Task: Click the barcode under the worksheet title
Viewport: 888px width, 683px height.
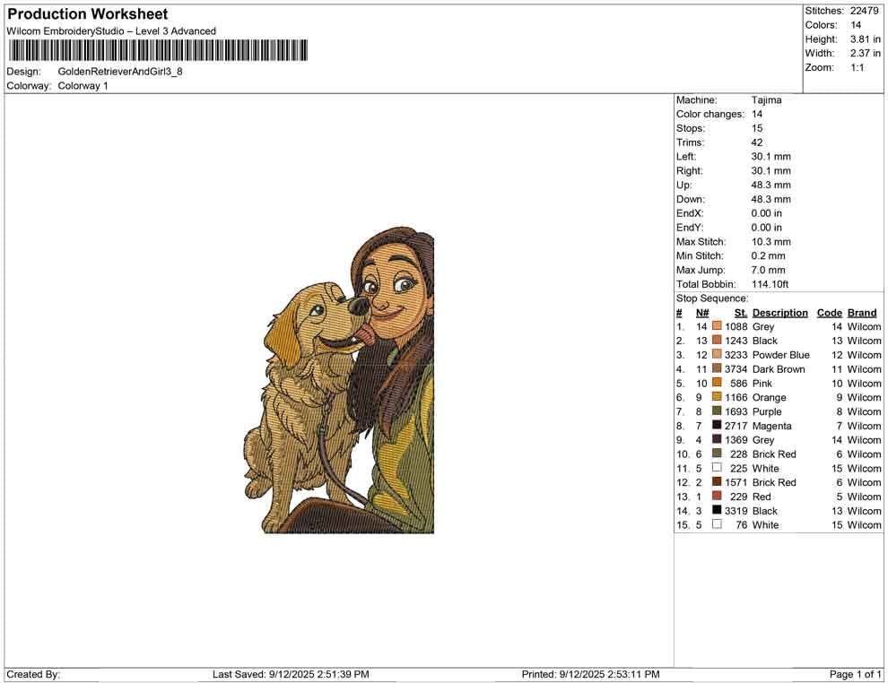Action: pos(158,50)
